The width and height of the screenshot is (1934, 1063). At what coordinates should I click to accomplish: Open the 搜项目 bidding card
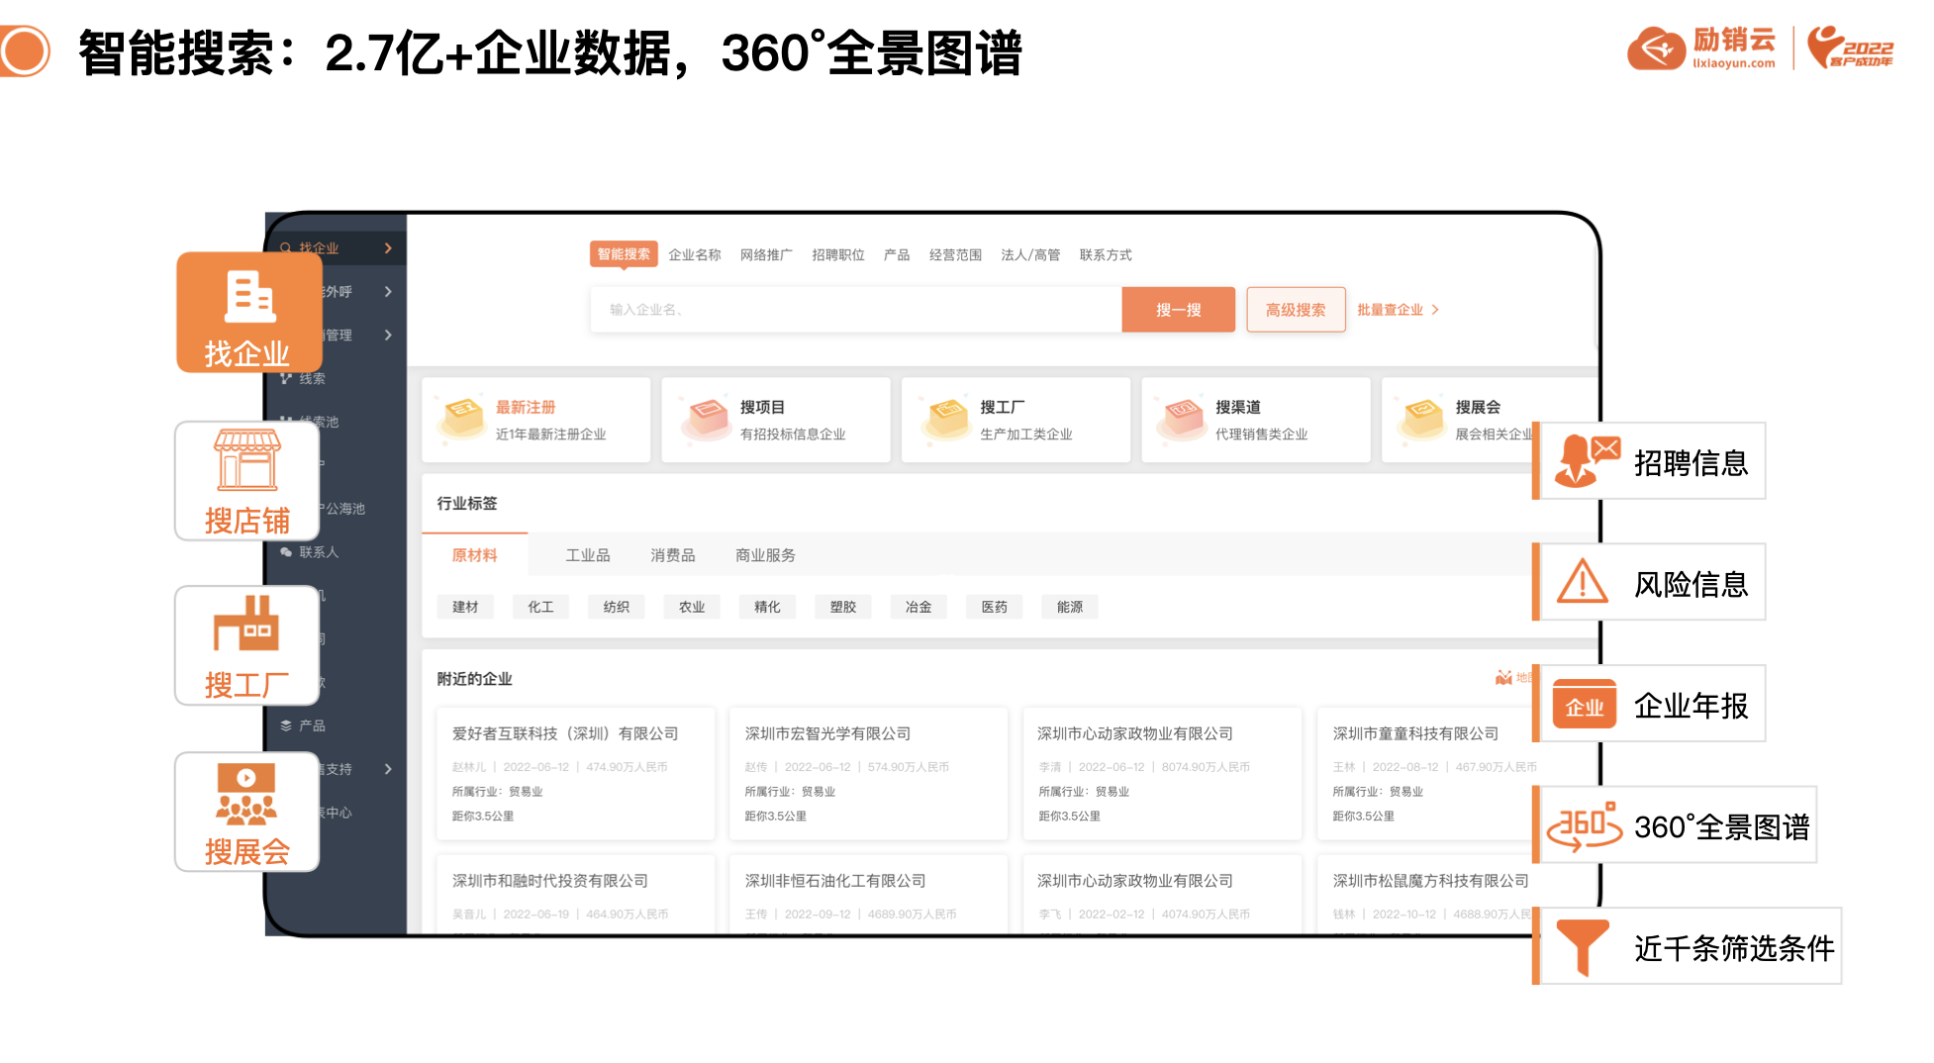[x=775, y=420]
